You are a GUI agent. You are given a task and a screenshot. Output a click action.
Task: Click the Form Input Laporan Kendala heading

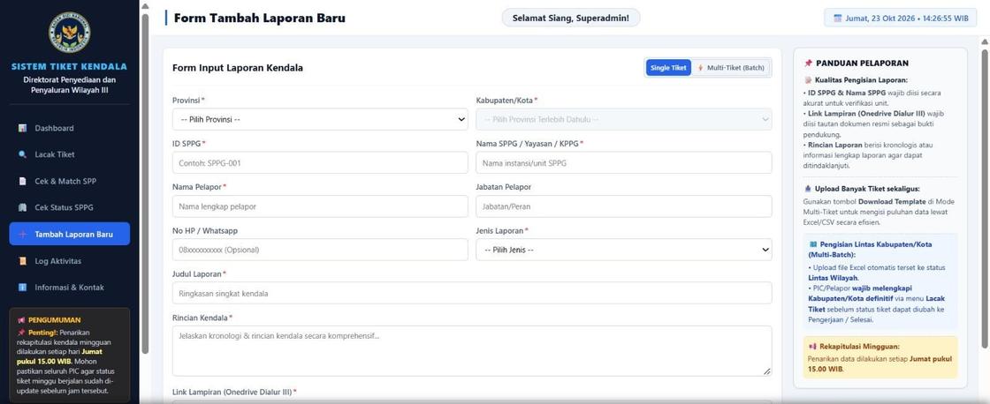pyautogui.click(x=238, y=67)
